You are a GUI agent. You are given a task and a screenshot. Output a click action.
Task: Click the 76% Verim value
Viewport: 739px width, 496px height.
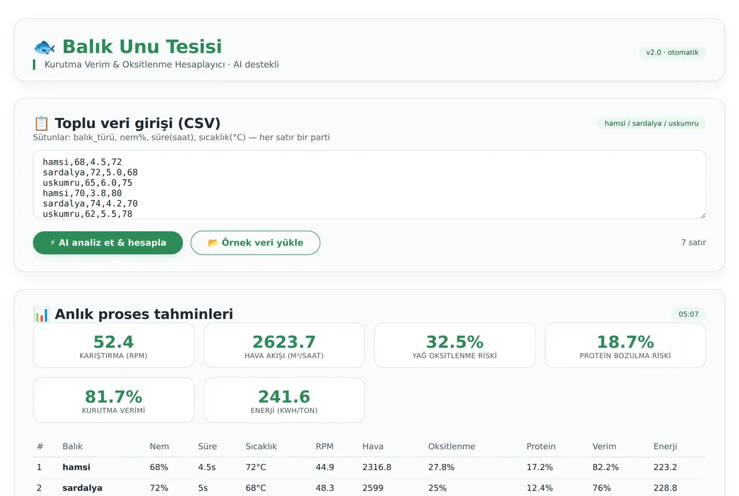coord(601,488)
